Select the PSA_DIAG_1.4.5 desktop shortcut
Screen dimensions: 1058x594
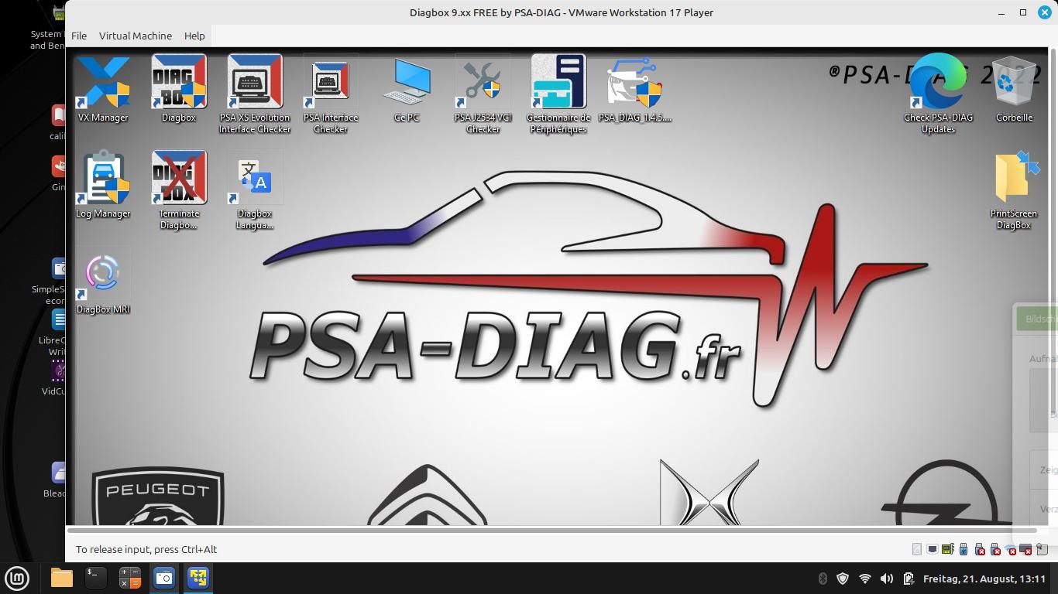click(x=634, y=89)
